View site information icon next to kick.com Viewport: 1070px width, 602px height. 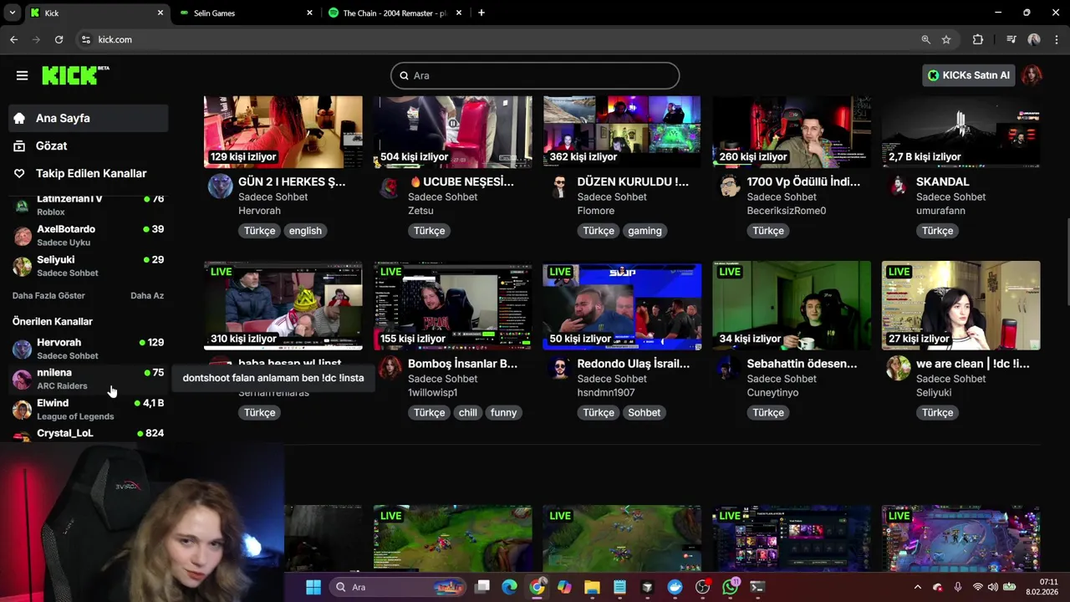85,39
